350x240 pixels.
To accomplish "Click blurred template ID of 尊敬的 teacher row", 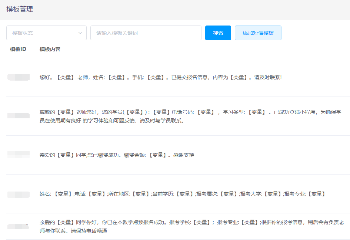I will click(x=19, y=116).
